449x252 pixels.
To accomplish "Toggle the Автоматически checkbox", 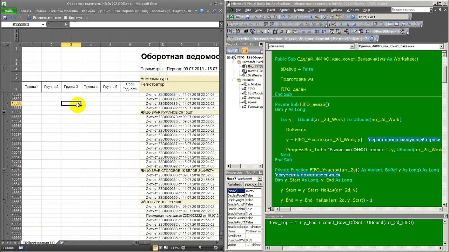I will point(35,17).
